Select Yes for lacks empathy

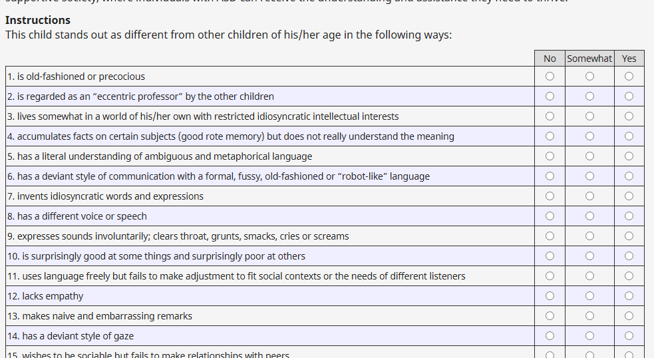pyautogui.click(x=629, y=296)
